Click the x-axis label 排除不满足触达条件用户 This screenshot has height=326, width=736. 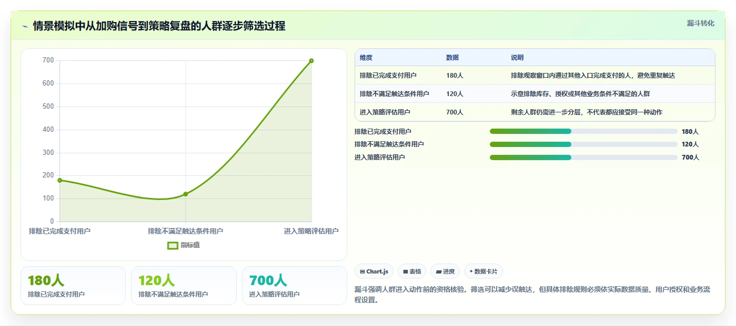pos(186,231)
